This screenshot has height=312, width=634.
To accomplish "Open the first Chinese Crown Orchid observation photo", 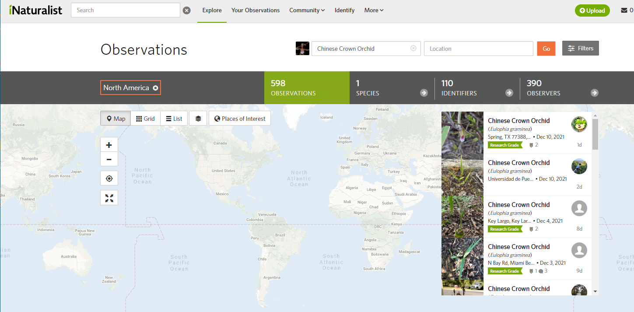I will click(x=462, y=131).
